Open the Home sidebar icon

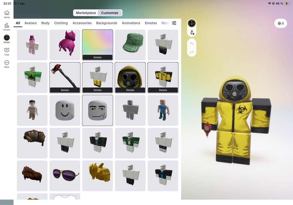pyautogui.click(x=7, y=14)
